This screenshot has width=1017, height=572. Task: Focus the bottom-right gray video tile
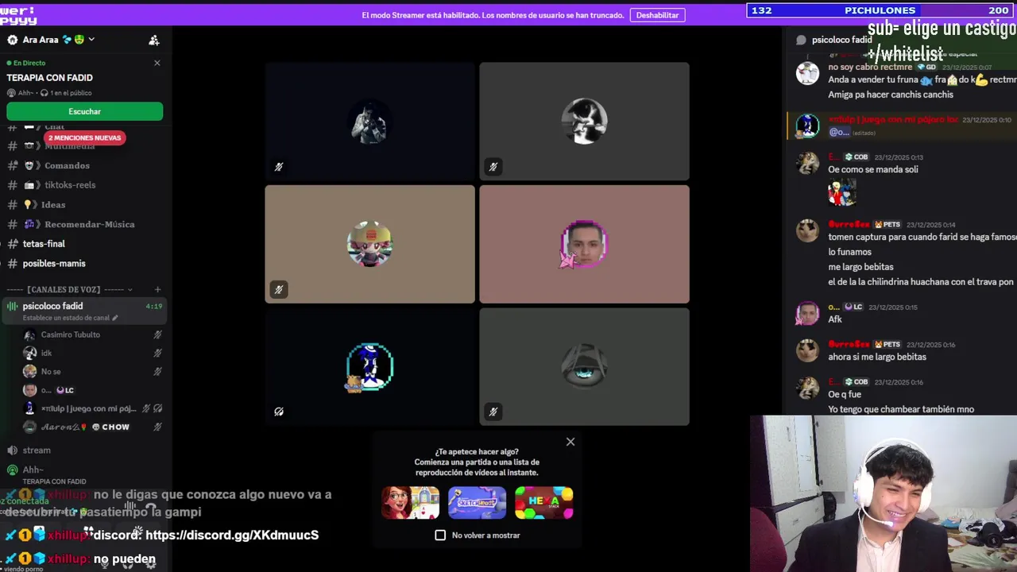(584, 366)
